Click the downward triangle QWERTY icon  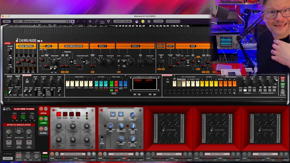tap(108, 21)
